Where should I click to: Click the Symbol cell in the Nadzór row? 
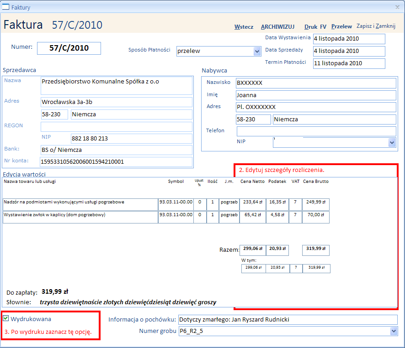tap(176, 204)
